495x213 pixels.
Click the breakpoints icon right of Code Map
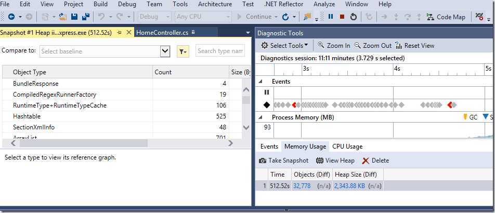(479, 17)
